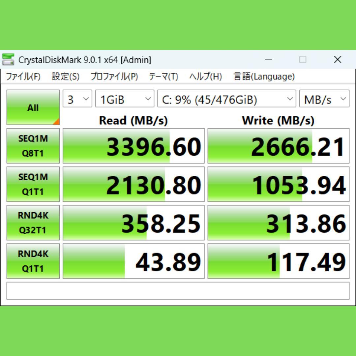Open the プロファイル(P) menu

coord(113,76)
